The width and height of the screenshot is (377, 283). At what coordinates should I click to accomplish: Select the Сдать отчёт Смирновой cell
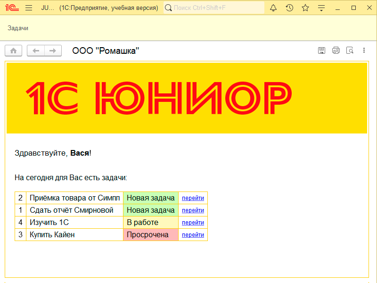coord(74,210)
